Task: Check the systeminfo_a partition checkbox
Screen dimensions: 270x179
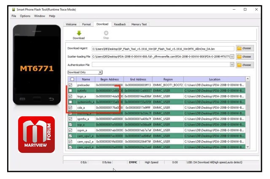Action: click(70, 102)
